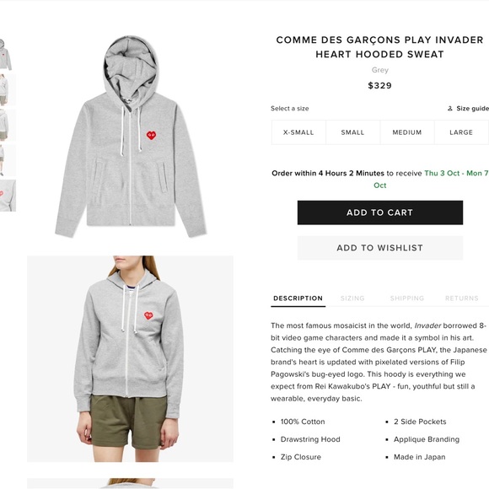The image size is (489, 489).
Task: View the third side-view thumbnail
Action: point(8,125)
